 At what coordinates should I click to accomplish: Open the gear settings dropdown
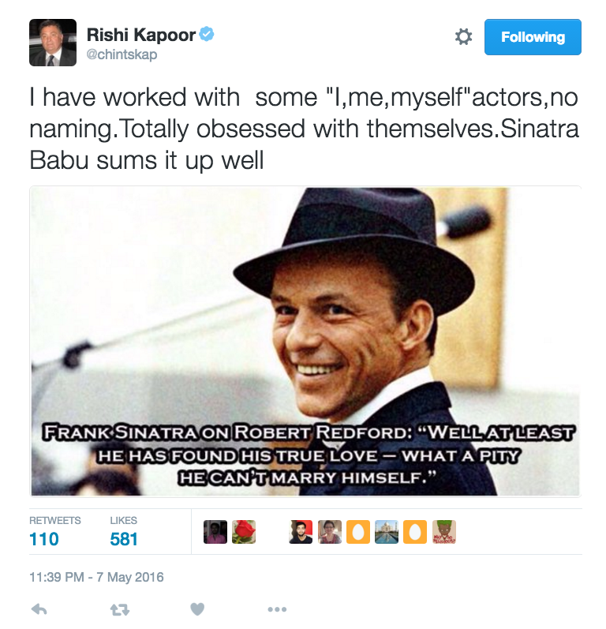pos(463,37)
